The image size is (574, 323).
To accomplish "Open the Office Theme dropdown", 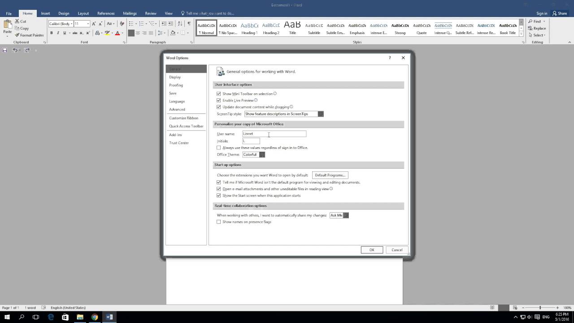I will (262, 154).
